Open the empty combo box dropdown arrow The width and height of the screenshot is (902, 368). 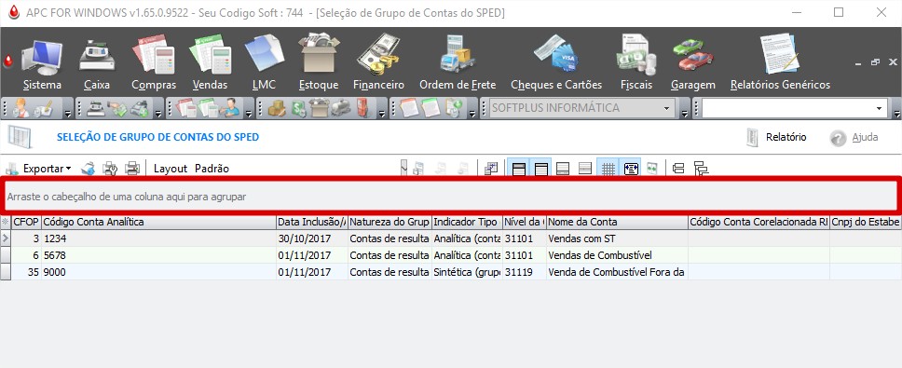tap(879, 108)
